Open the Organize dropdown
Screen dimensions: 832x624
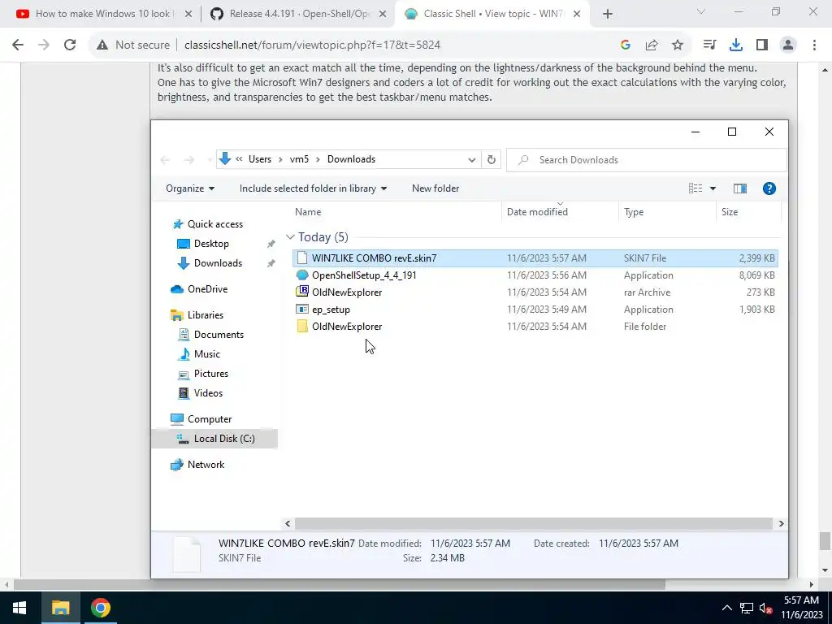coord(190,188)
